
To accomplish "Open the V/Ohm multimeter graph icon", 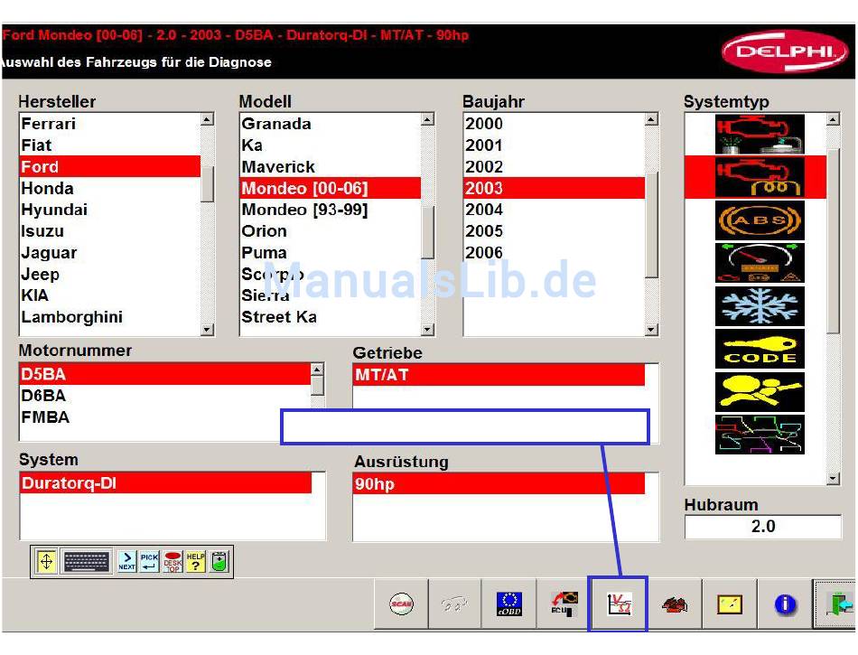I will 619,604.
